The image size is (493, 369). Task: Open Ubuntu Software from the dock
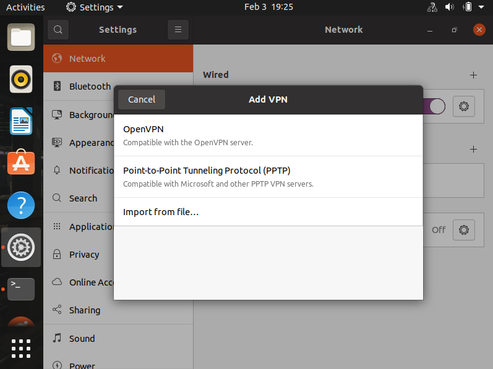coord(21,163)
